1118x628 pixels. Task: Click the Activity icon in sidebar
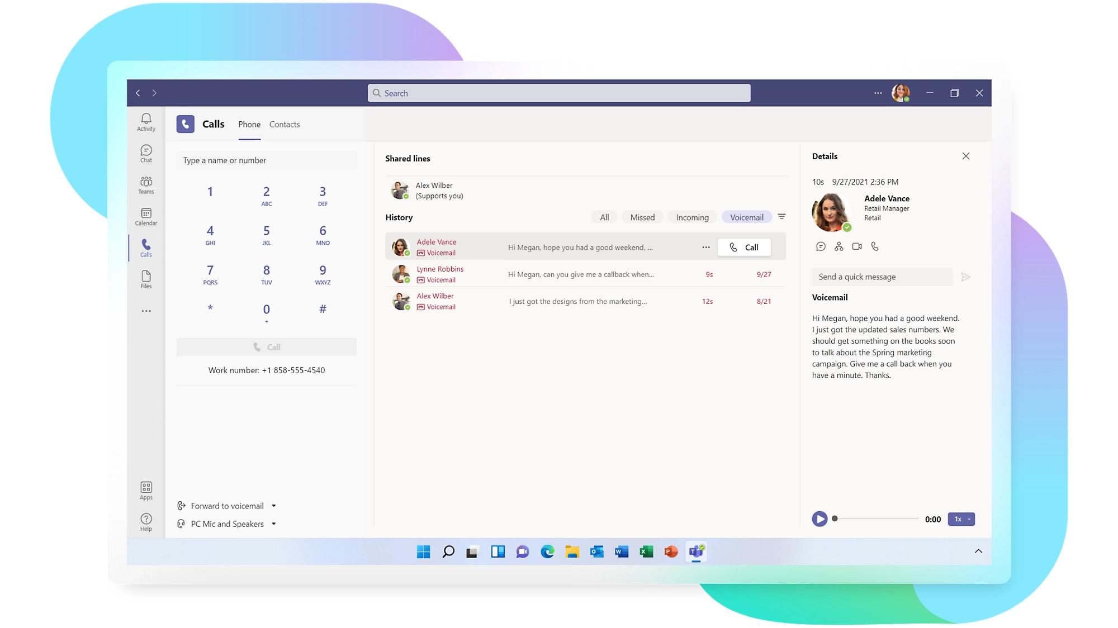click(x=145, y=121)
